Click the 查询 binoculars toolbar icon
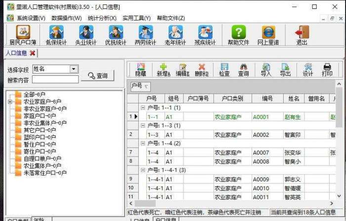This screenshot has height=221, width=346. pos(243,70)
